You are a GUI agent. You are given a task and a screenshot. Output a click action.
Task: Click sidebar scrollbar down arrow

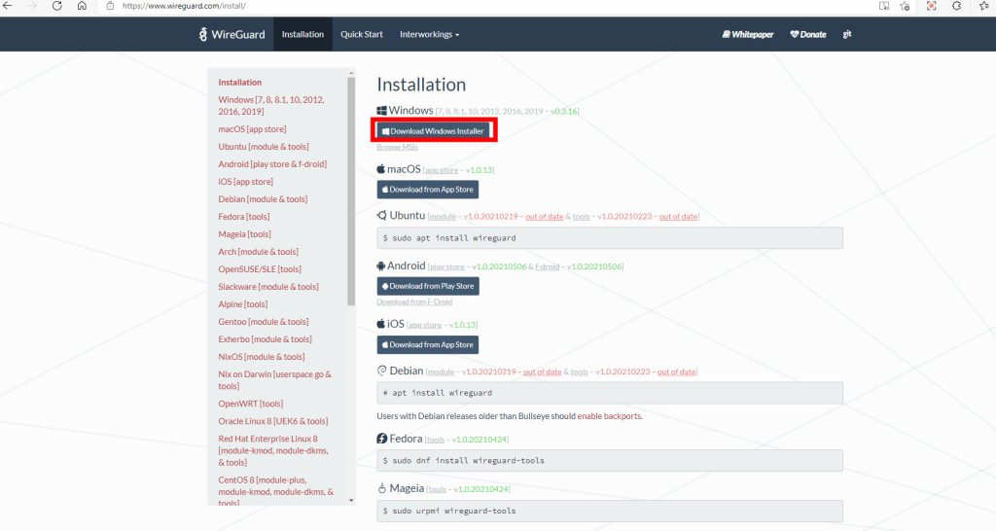tap(351, 501)
